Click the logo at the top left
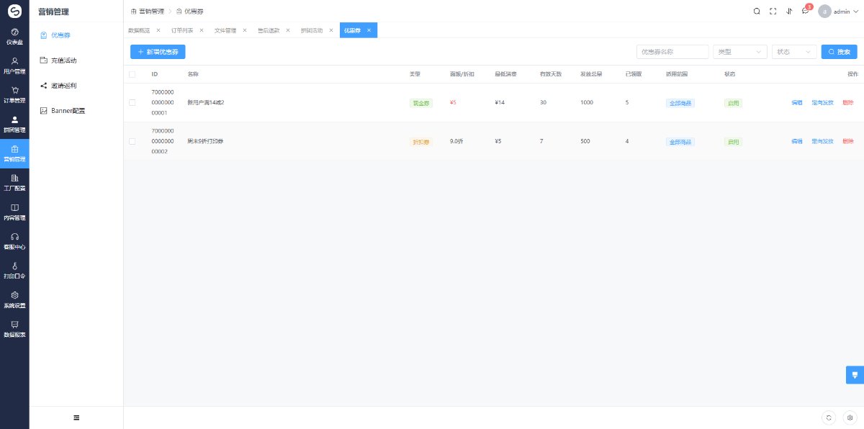Screen dimensions: 864x429 pos(14,11)
